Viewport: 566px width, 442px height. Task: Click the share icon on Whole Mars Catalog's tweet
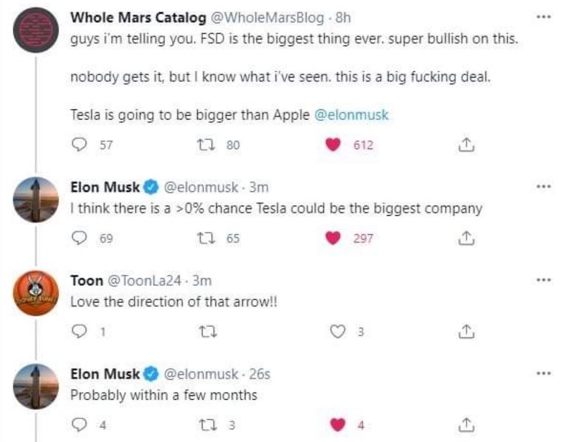(x=466, y=143)
